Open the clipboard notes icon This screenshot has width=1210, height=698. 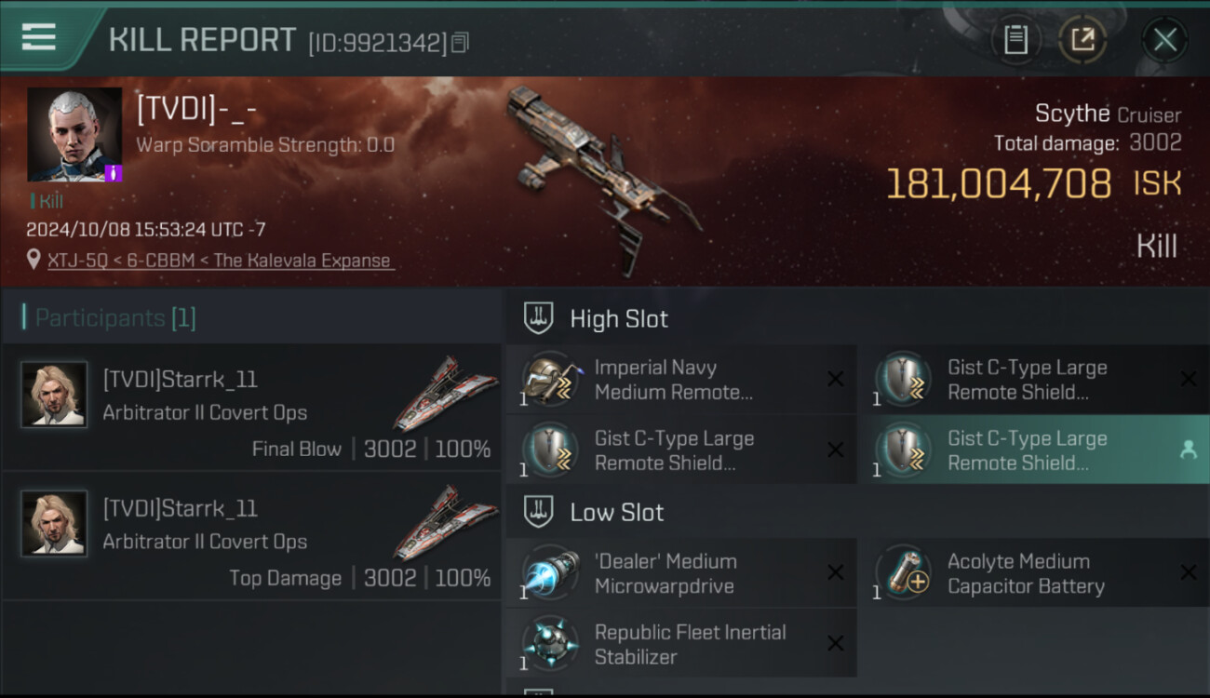tap(1015, 39)
